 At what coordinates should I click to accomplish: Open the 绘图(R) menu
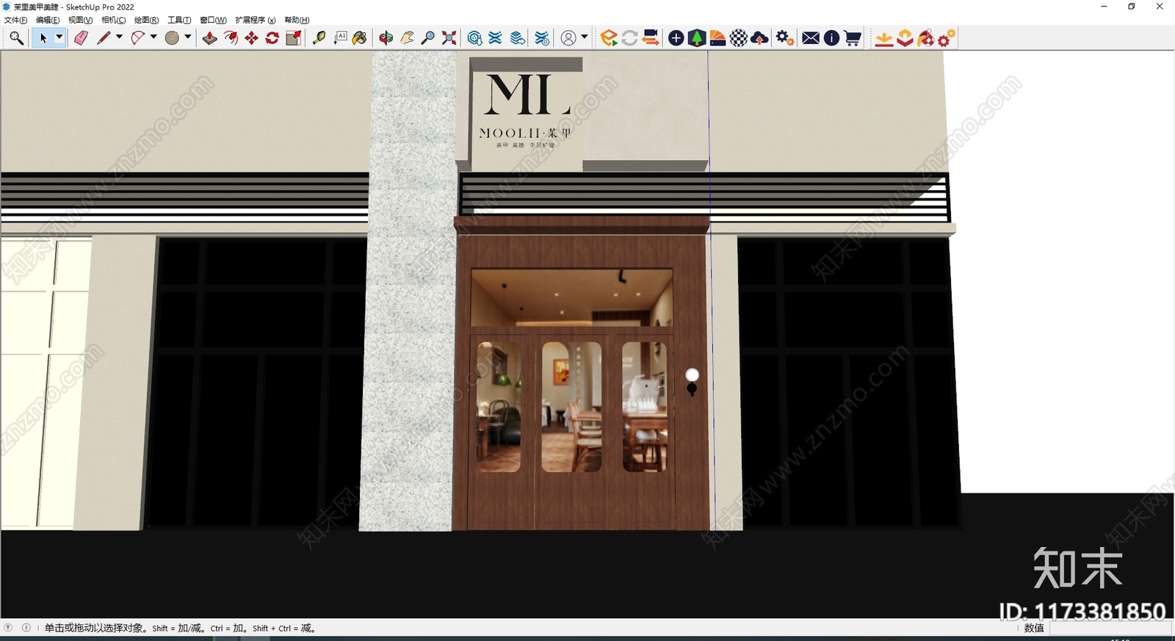click(x=146, y=20)
